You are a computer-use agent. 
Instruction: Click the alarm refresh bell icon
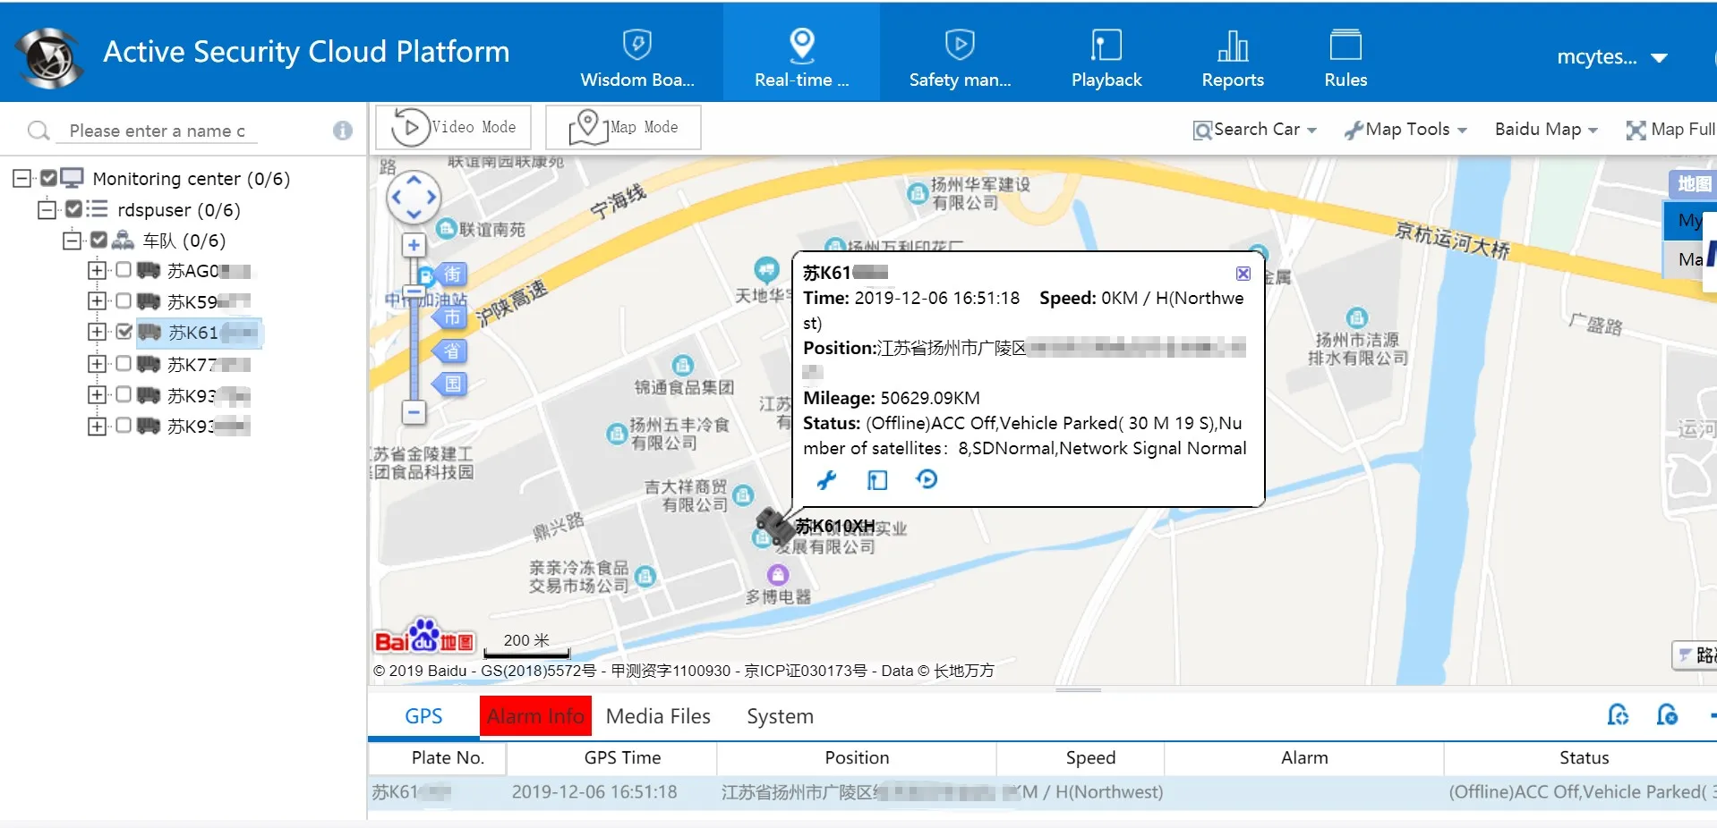[x=1618, y=715]
